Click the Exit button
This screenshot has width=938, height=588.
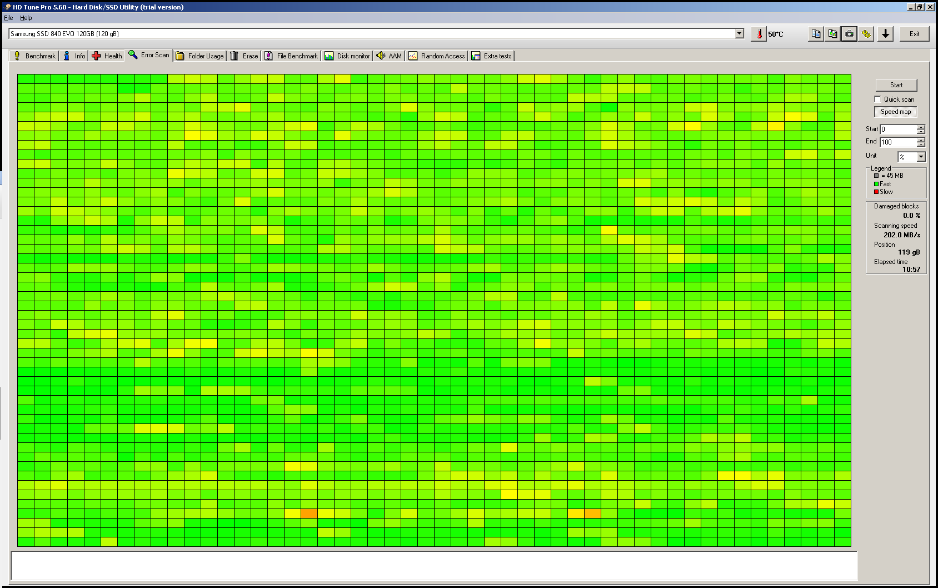[x=914, y=34]
